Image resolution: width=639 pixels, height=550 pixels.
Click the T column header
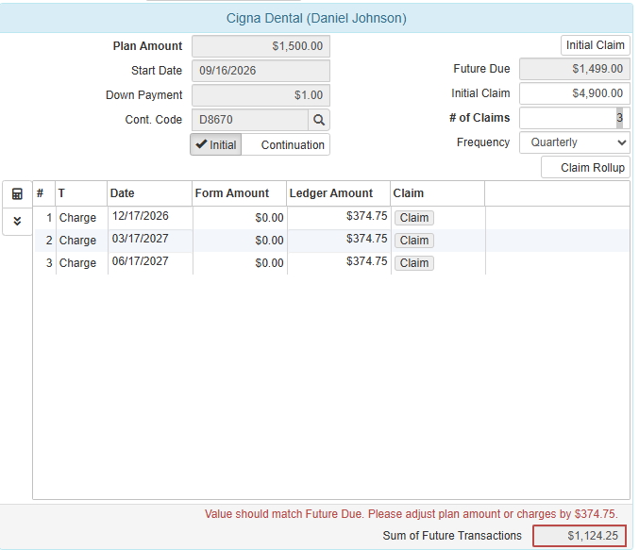coord(81,193)
